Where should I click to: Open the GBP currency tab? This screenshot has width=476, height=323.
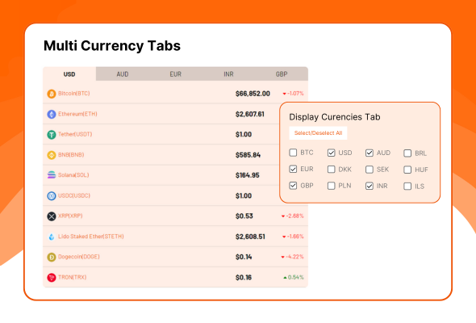click(282, 74)
